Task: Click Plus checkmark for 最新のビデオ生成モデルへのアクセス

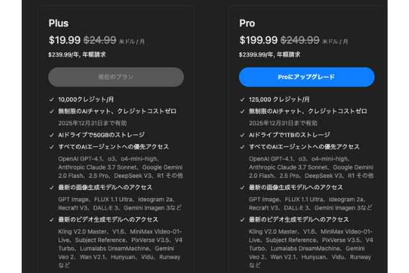Action: click(51, 220)
